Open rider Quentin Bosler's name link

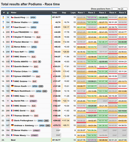pyautogui.click(x=21, y=66)
